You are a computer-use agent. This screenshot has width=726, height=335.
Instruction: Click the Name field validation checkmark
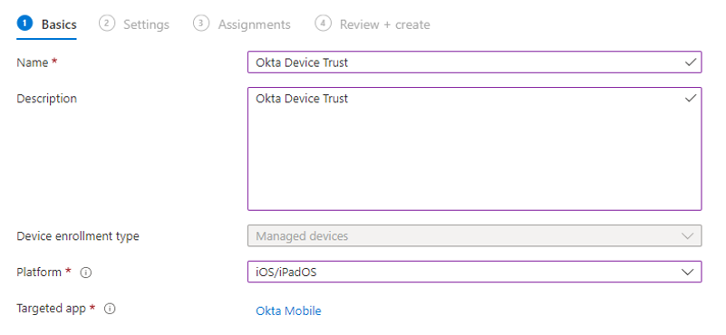(691, 62)
